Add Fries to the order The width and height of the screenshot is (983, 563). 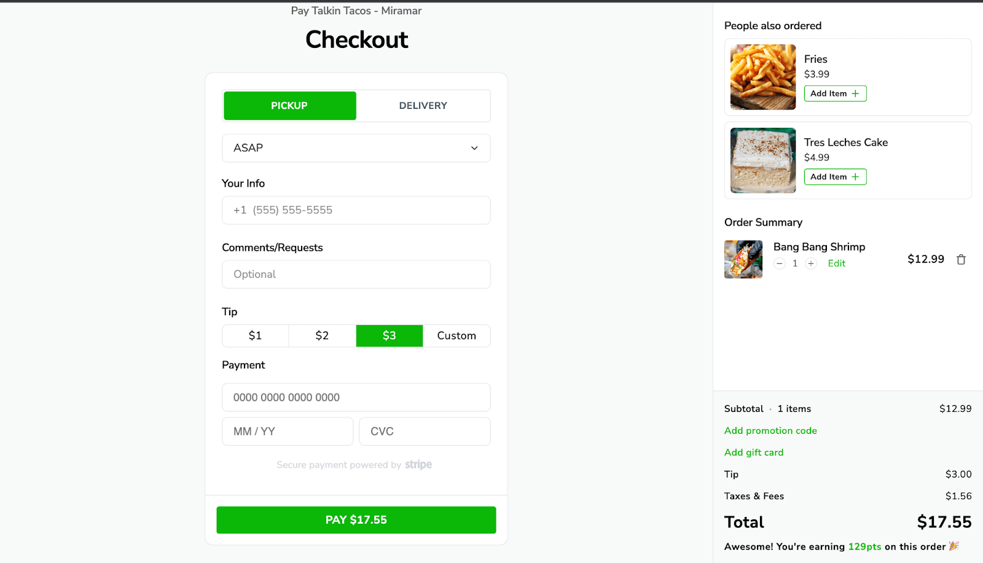(x=835, y=93)
